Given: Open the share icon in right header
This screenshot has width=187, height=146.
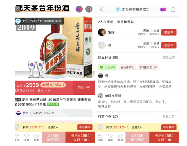Looking at the screenshot, I should (x=173, y=9).
